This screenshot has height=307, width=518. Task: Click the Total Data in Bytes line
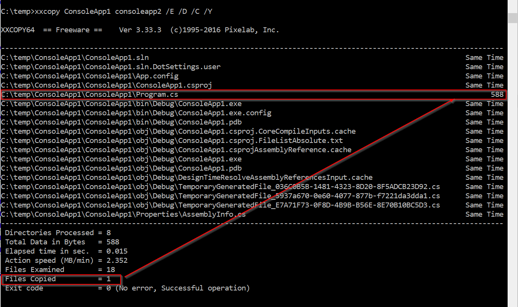click(62, 242)
